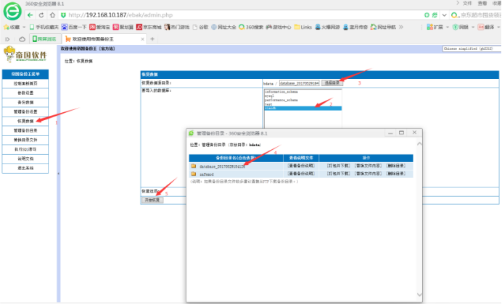Click the browser back arrow
This screenshot has width=502, height=304.
[x=30, y=15]
